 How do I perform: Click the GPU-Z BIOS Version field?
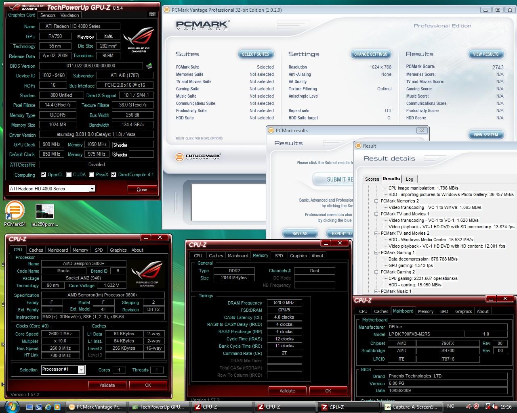click(x=91, y=66)
